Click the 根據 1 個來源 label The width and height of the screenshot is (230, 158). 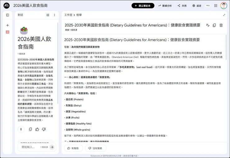71,30
